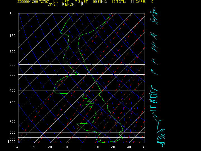Click the SWET value 90
Screen dimensions: 201x151
tap(95, 2)
